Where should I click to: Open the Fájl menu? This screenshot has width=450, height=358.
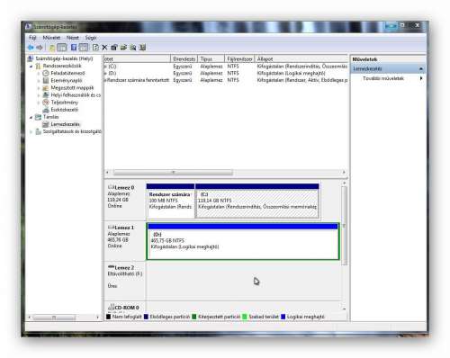pos(32,38)
